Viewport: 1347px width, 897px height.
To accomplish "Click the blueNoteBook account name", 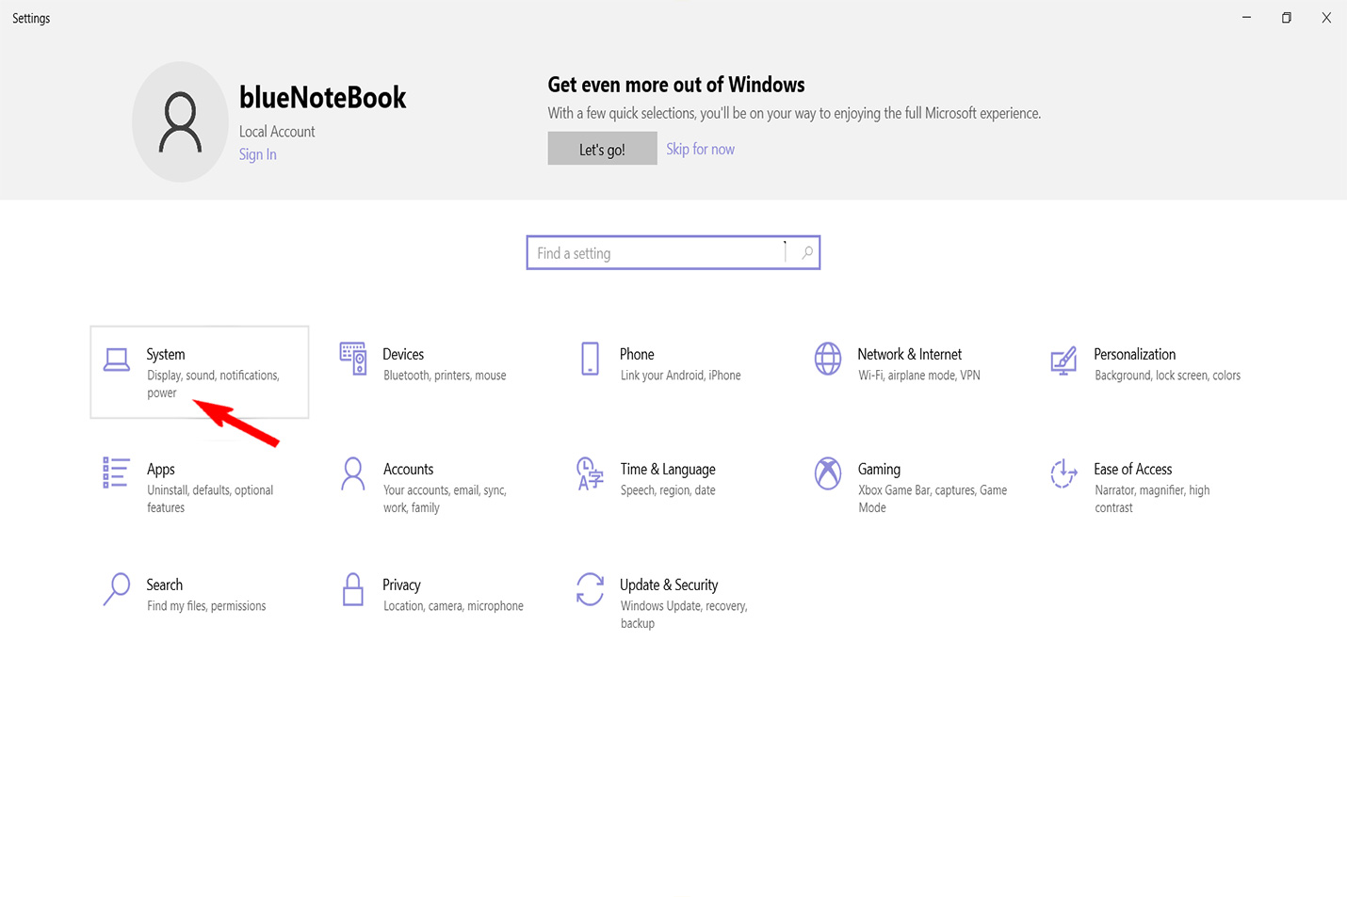I will click(322, 97).
